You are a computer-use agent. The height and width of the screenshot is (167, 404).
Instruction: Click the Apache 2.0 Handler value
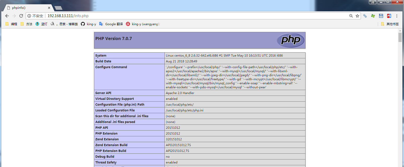(x=180, y=93)
